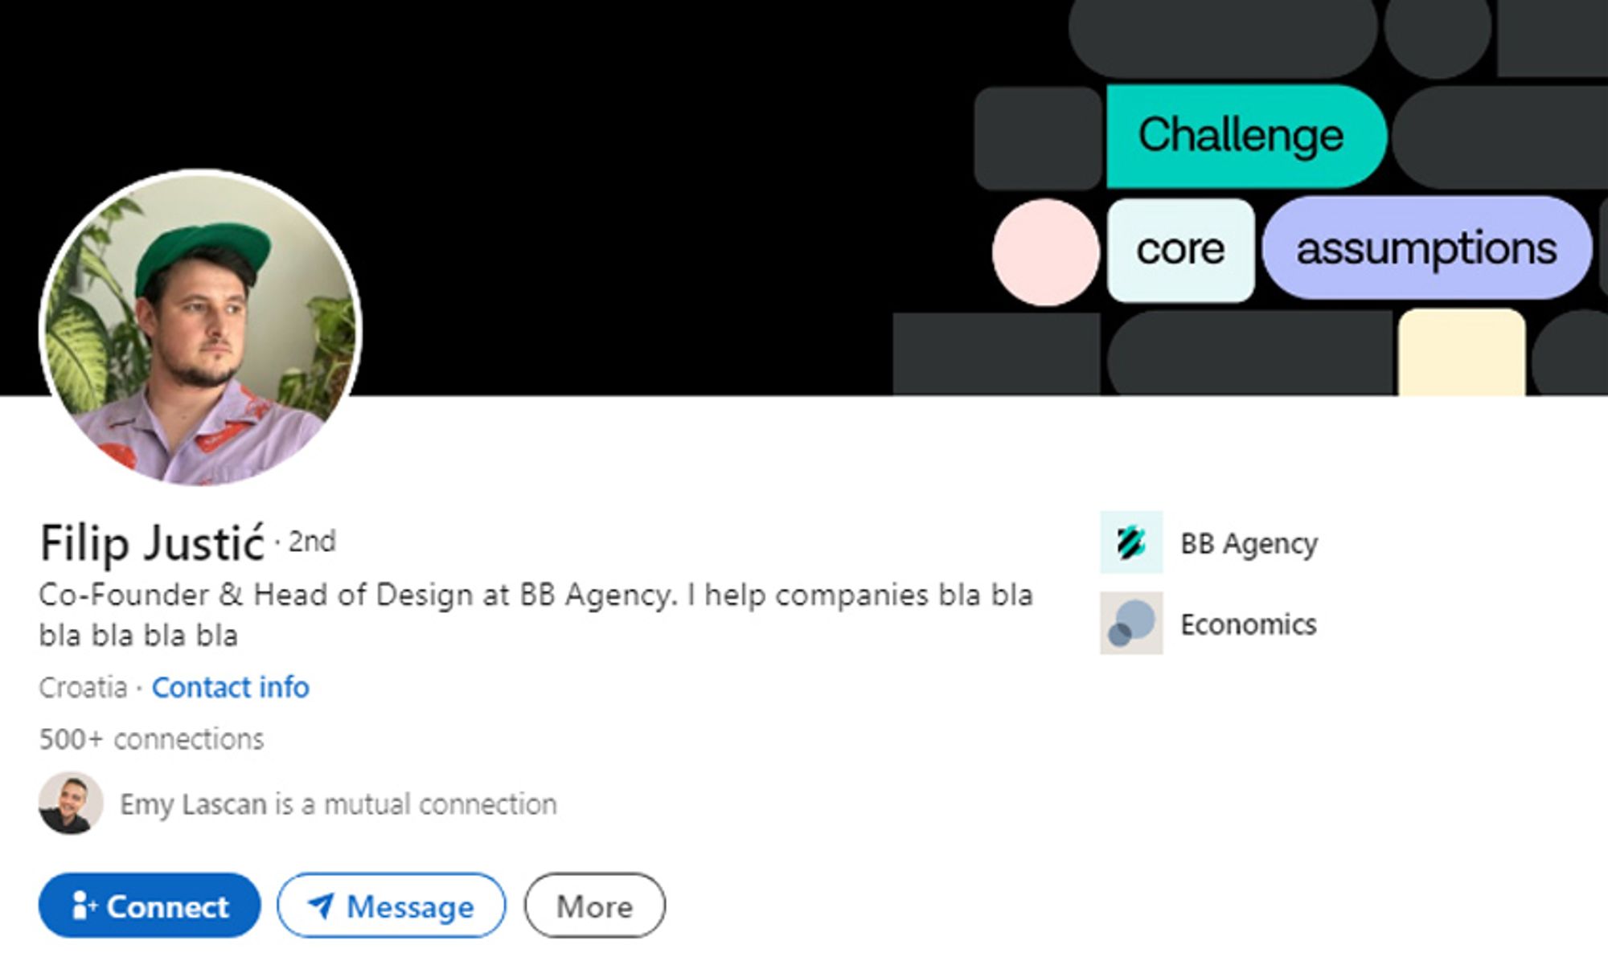This screenshot has width=1608, height=953.
Task: Open the BB Agency company text link
Action: [x=1249, y=544]
